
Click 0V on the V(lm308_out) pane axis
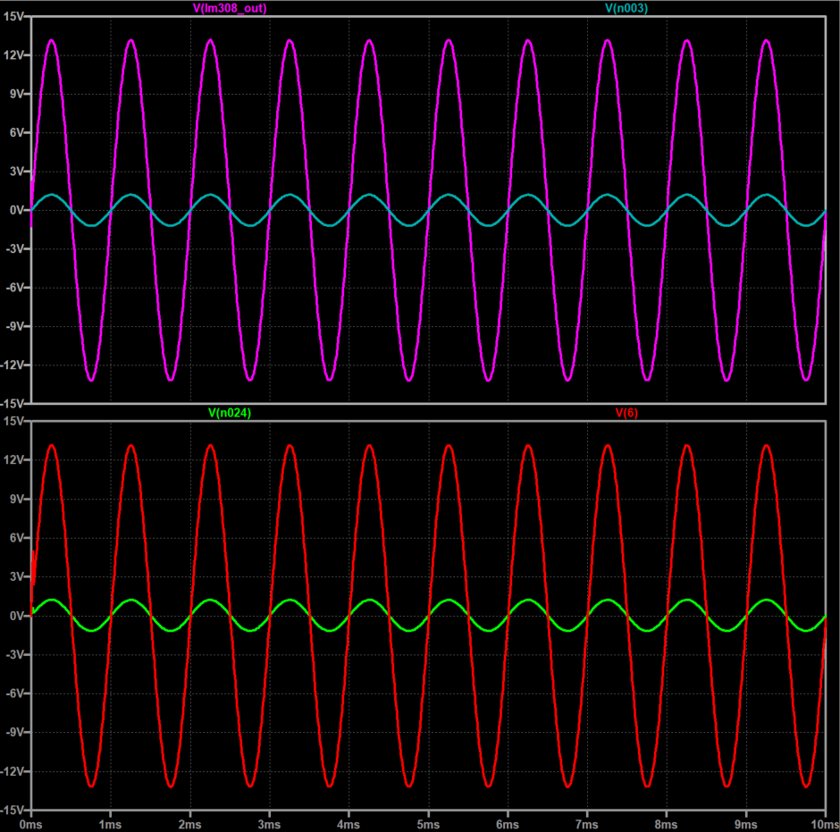coord(16,210)
